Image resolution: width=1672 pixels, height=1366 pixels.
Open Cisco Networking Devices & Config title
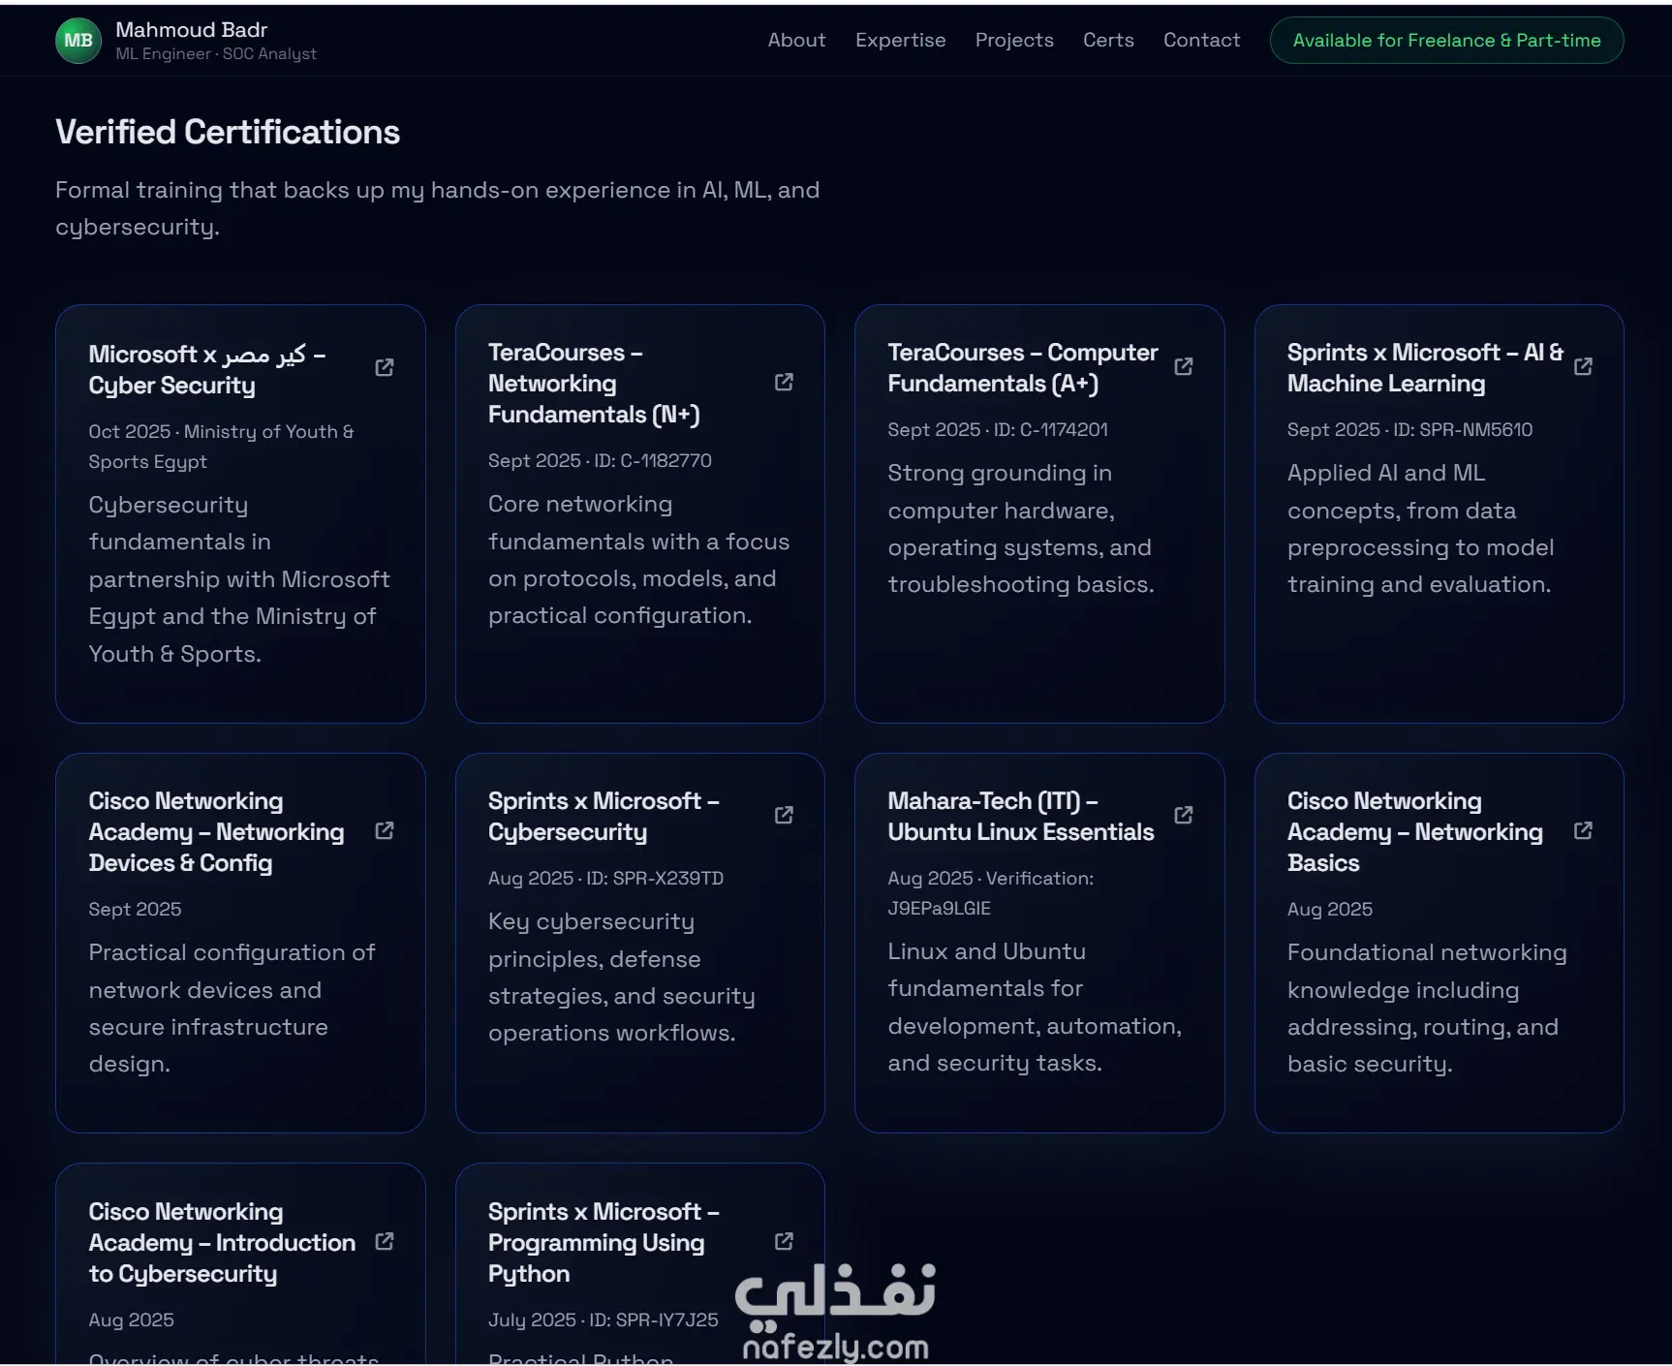coord(216,832)
